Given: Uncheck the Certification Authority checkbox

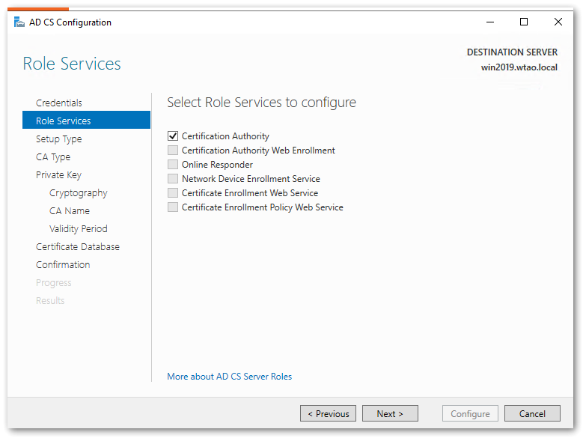Looking at the screenshot, I should click(x=173, y=136).
